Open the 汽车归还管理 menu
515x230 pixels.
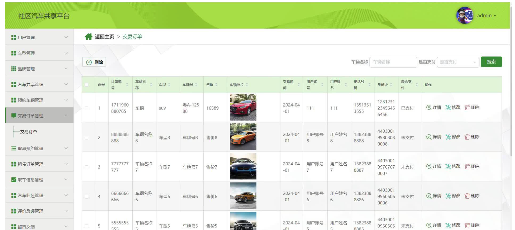[39, 195]
